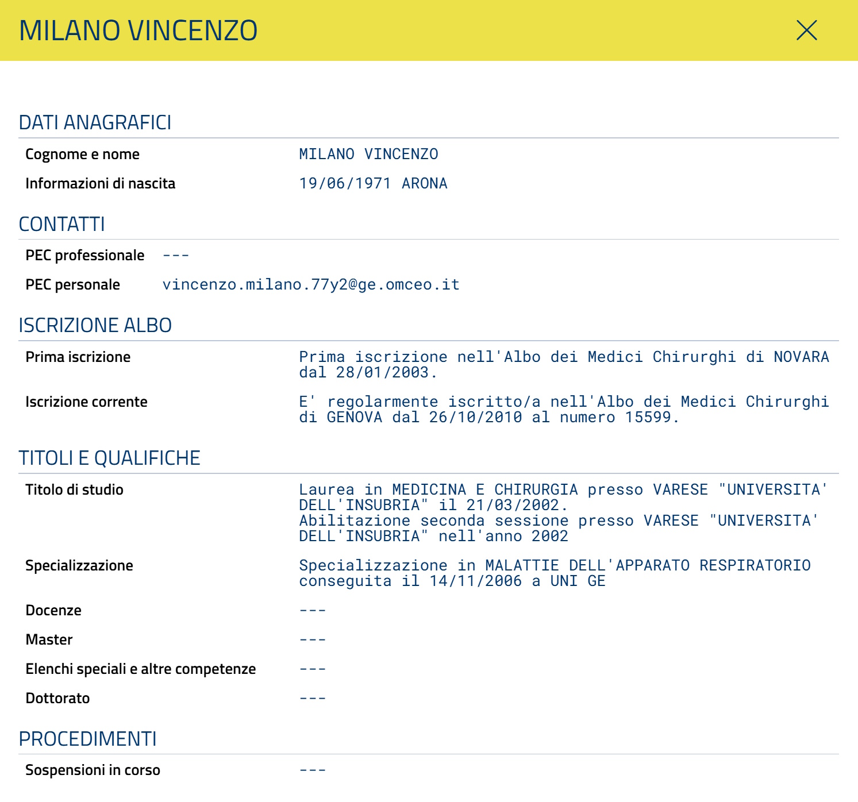This screenshot has height=802, width=858.
Task: Select the CONTATTI section heading
Action: click(x=61, y=224)
